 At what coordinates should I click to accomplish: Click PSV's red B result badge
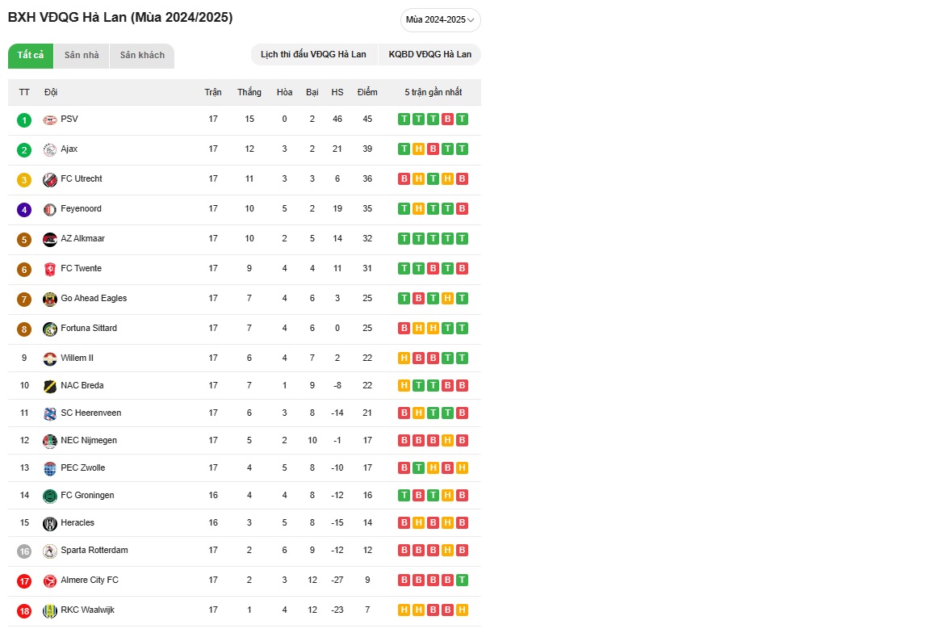(448, 119)
